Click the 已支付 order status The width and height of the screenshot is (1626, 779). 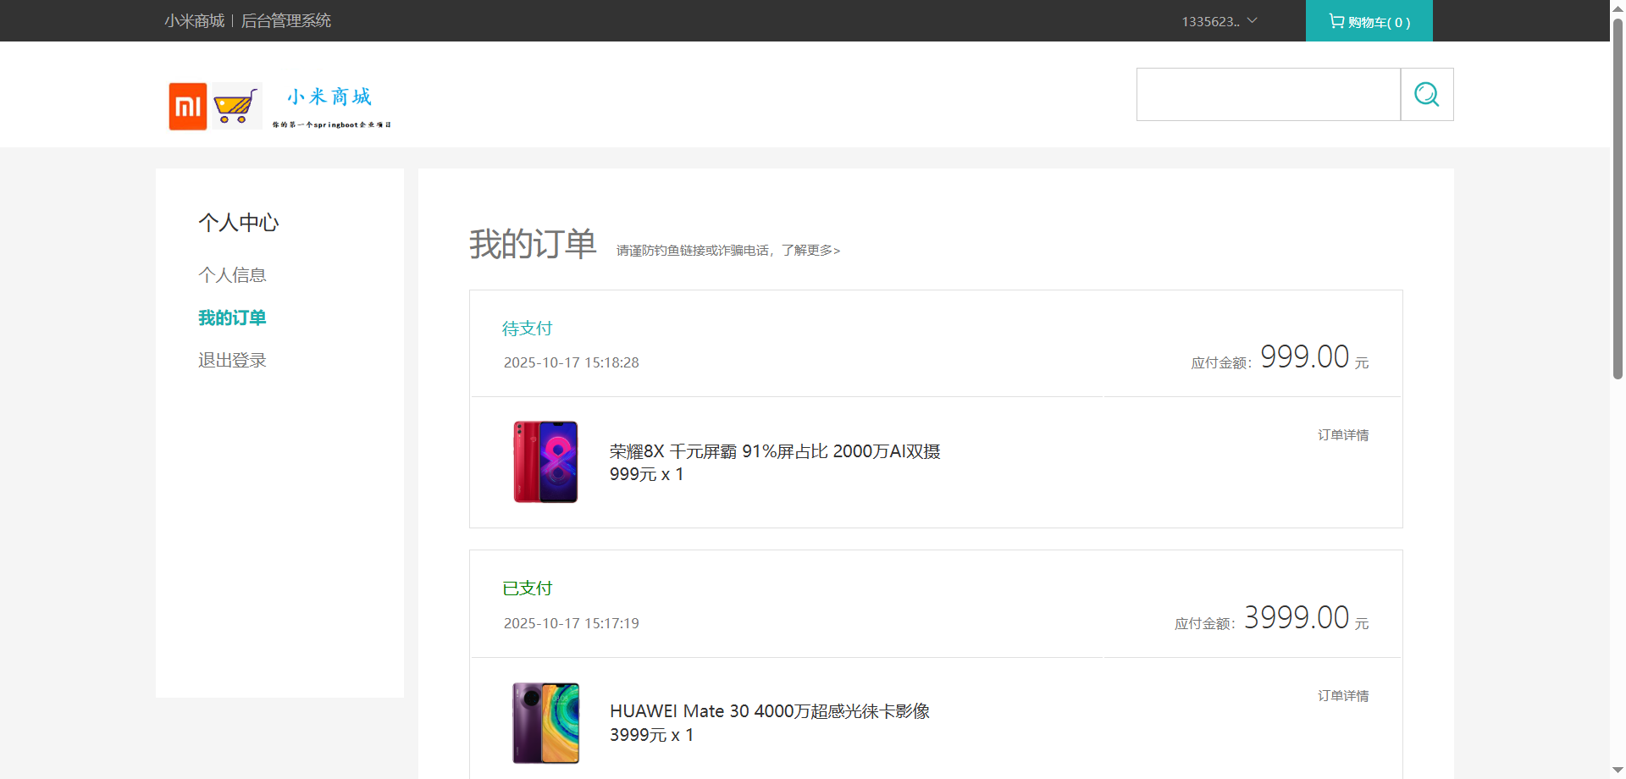(527, 588)
